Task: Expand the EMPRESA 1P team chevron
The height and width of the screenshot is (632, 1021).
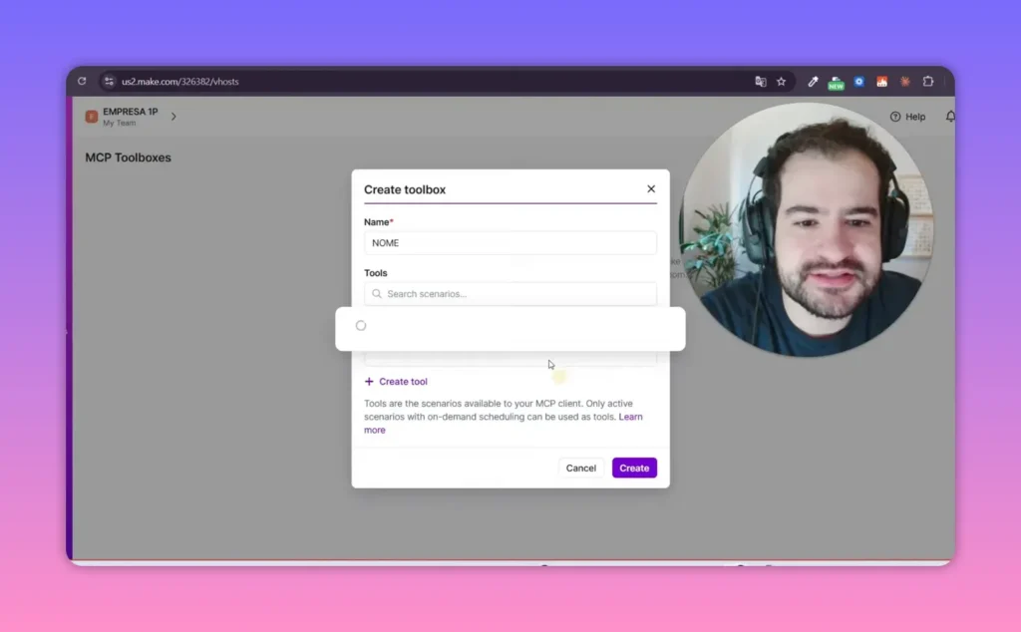Action: pyautogui.click(x=173, y=117)
